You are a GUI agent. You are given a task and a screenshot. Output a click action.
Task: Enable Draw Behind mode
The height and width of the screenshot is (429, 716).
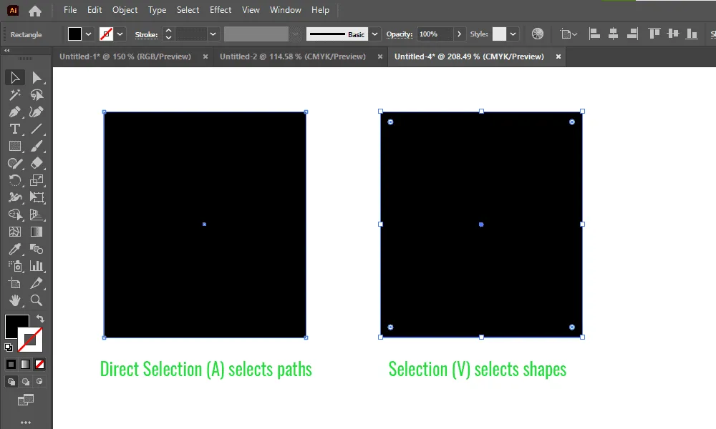pos(26,382)
